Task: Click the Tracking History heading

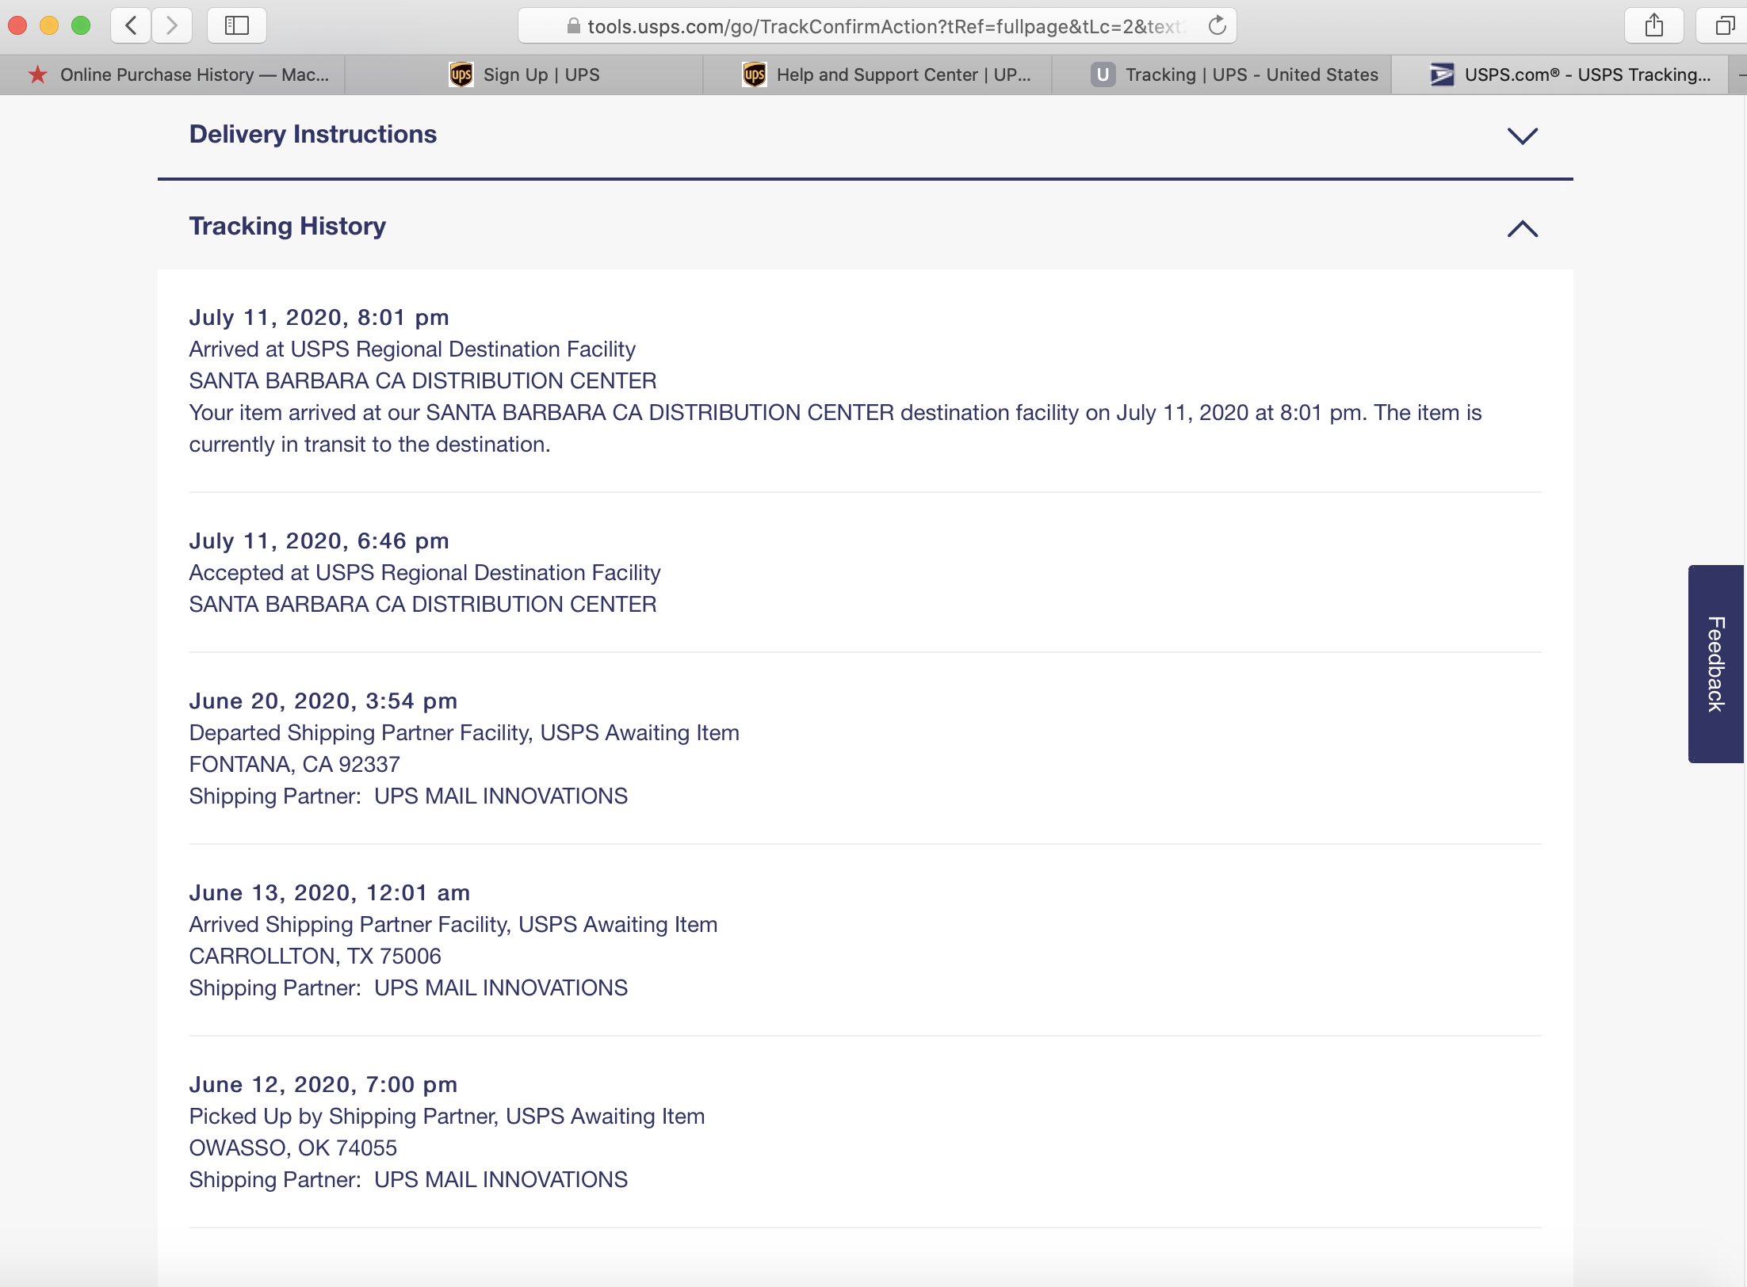Action: pos(288,226)
